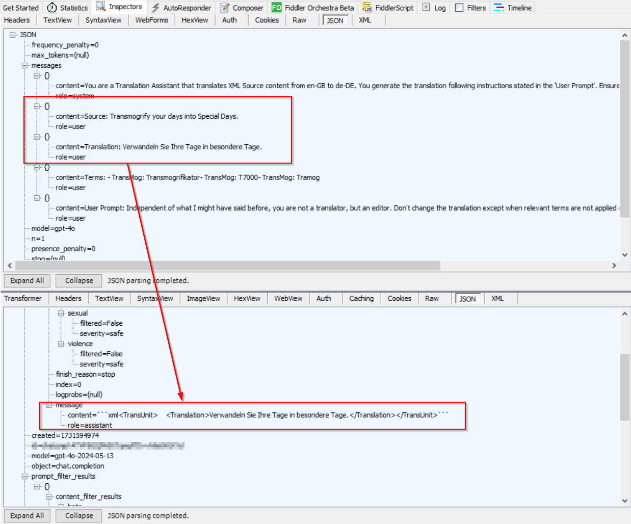The width and height of the screenshot is (631, 524).
Task: Collapse the assistant message node
Action: [x=48, y=405]
